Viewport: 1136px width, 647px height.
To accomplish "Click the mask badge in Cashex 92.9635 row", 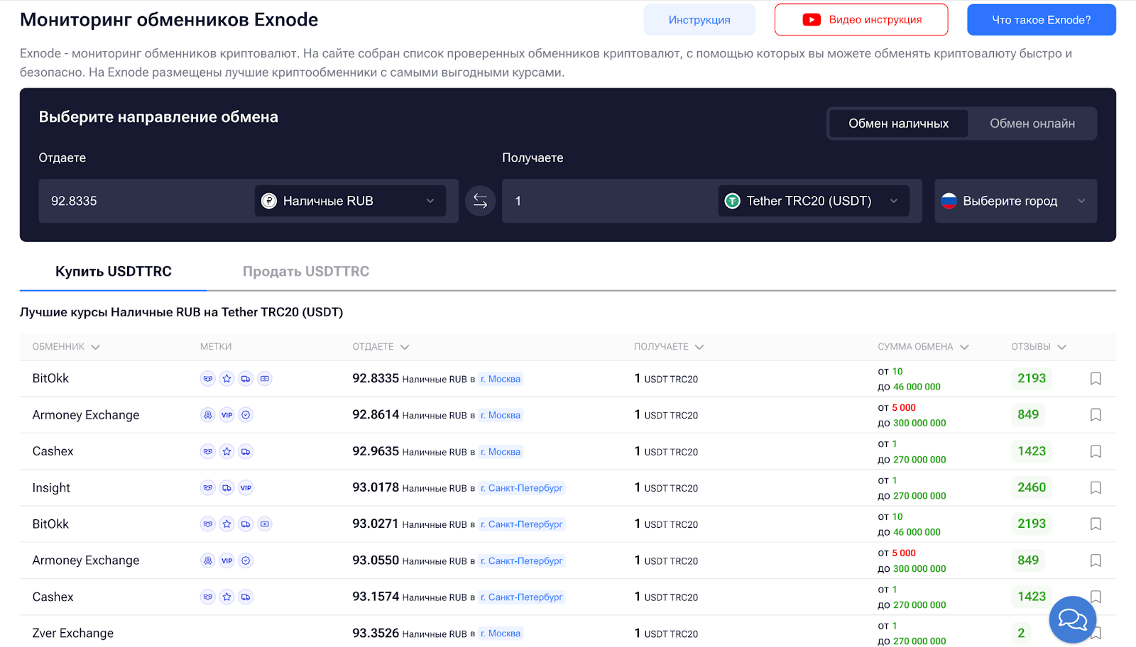I will pos(208,451).
